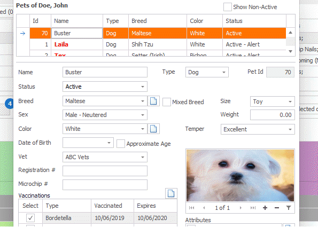This screenshot has height=227, width=318.
Task: Click the new vaccination document icon
Action: point(171,193)
